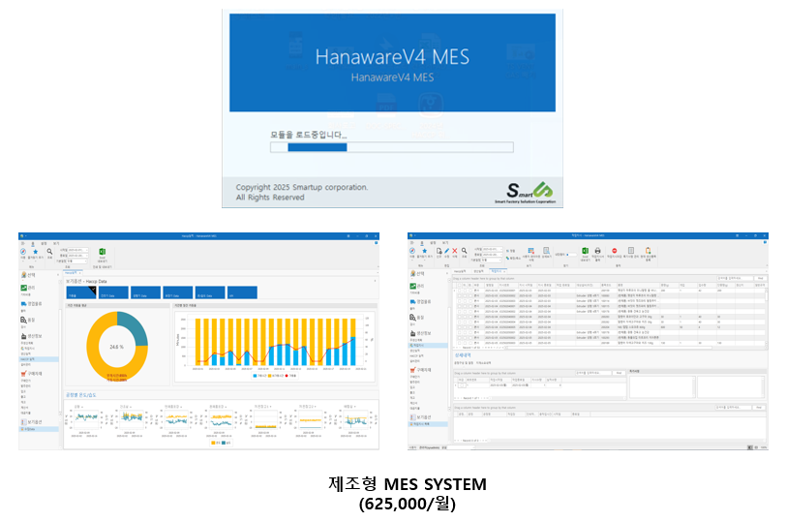This screenshot has width=787, height=522.
Task: Click the blue pencil edit icon in work order window
Action: 446,251
